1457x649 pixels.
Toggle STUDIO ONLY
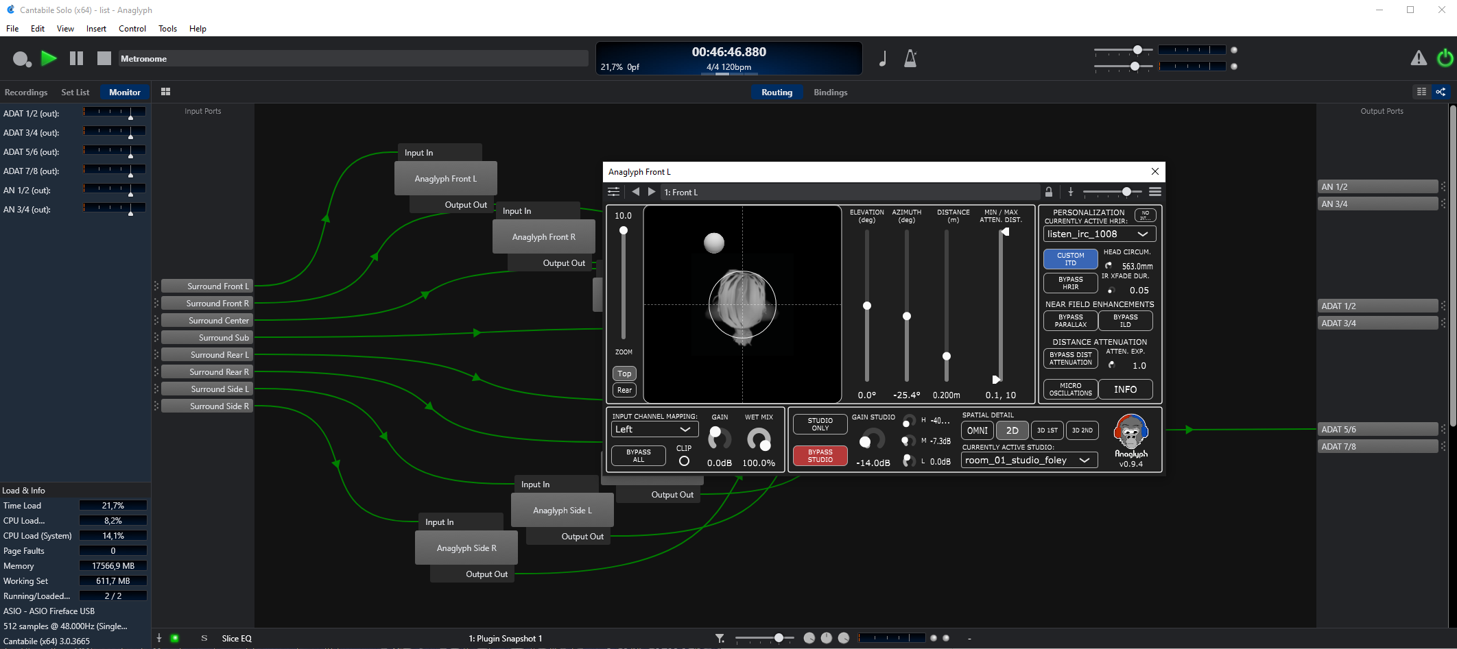pyautogui.click(x=820, y=424)
